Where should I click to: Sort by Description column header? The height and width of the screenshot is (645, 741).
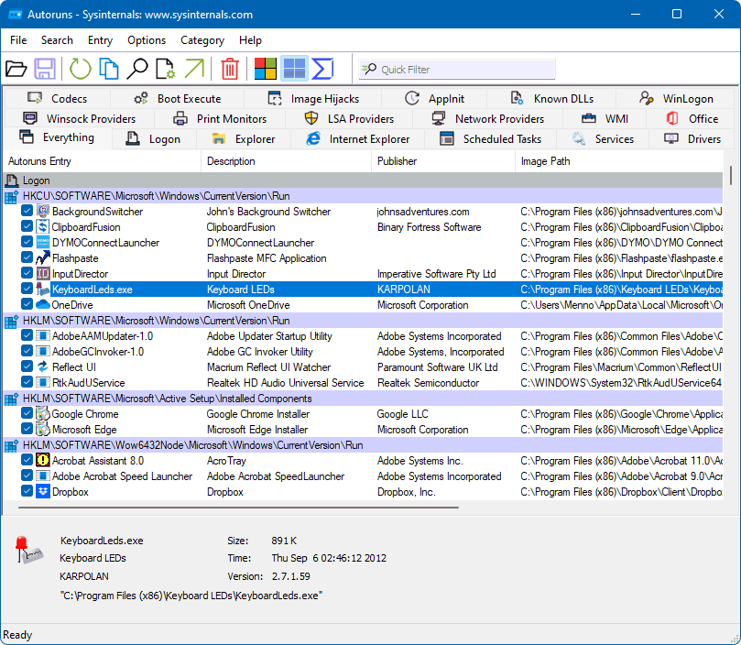click(287, 161)
